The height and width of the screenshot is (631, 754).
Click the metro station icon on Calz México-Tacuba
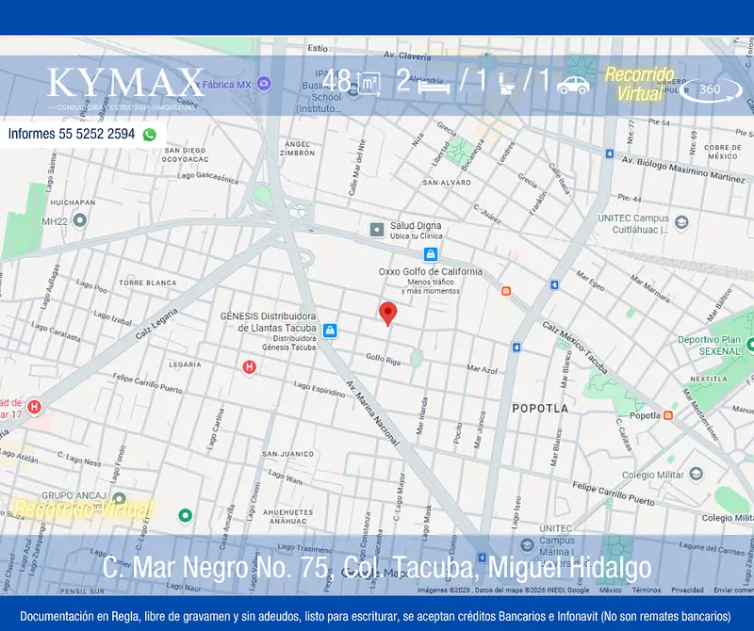pos(506,291)
